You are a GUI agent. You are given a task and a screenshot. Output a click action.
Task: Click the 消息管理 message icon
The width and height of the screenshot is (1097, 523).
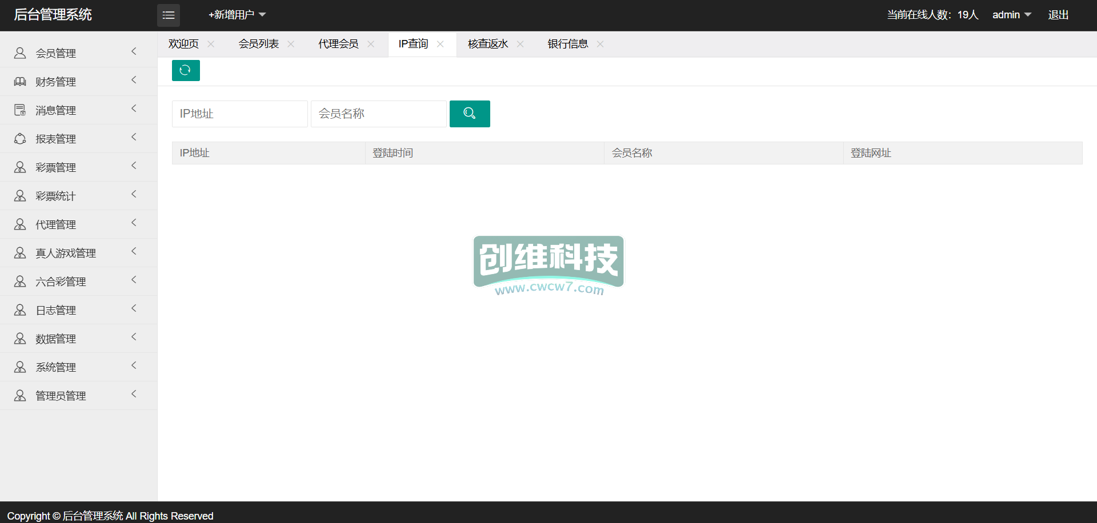coord(20,110)
